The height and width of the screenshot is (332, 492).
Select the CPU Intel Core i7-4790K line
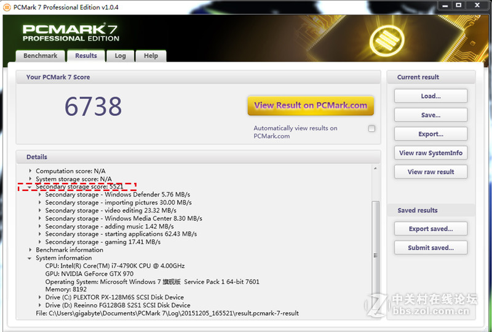(115, 265)
